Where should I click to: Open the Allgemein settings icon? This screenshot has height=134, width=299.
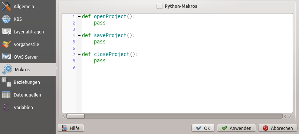click(x=6, y=6)
